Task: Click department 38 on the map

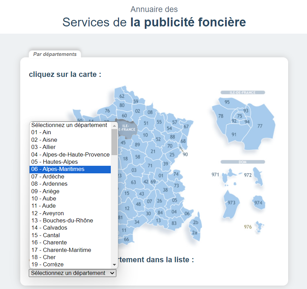Action: (x=165, y=190)
